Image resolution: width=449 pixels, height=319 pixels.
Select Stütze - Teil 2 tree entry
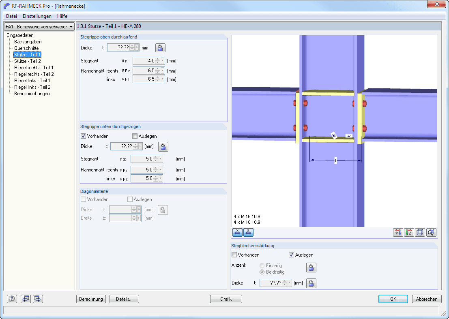point(28,61)
